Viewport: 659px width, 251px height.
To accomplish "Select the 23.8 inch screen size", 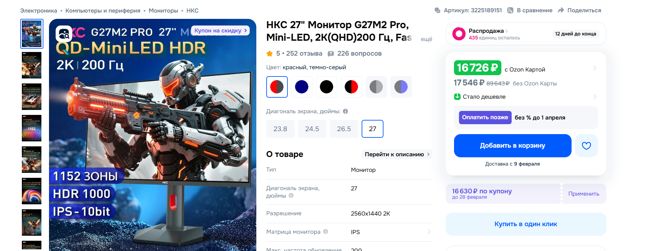I will 280,129.
